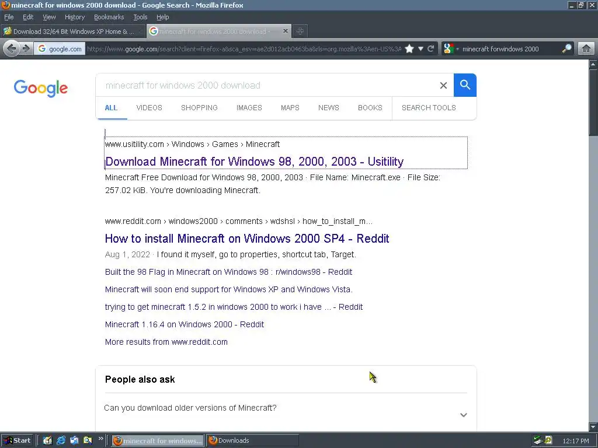Submit search with the blue magnifier button
This screenshot has width=598, height=448.
tap(465, 85)
